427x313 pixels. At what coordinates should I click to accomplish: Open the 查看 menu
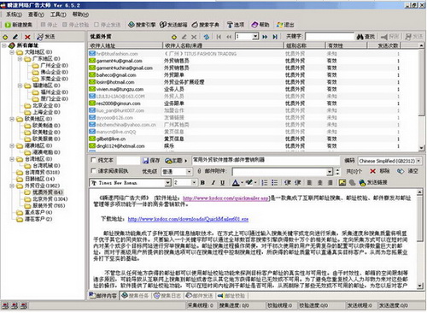coord(36,14)
